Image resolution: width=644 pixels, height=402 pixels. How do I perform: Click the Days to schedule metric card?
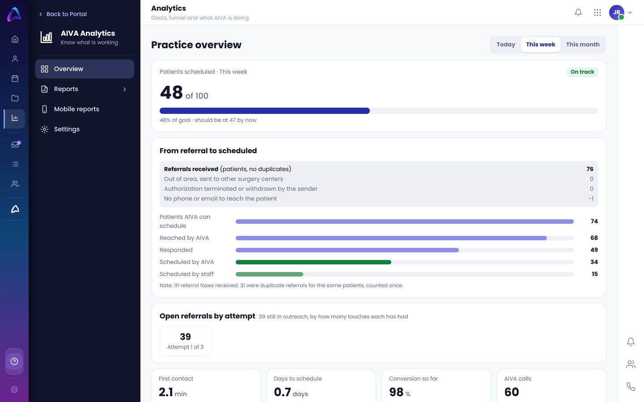(321, 385)
